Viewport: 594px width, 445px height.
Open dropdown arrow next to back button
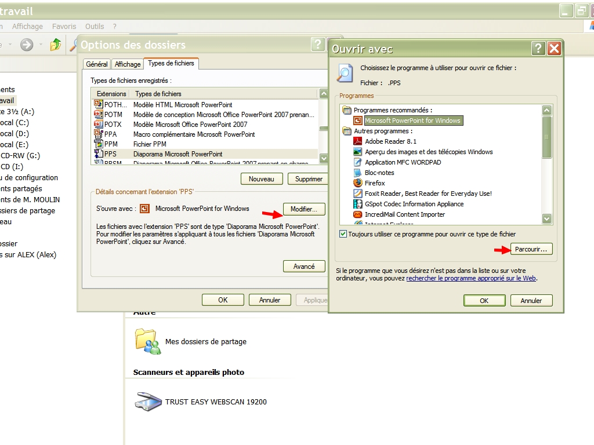pos(41,45)
